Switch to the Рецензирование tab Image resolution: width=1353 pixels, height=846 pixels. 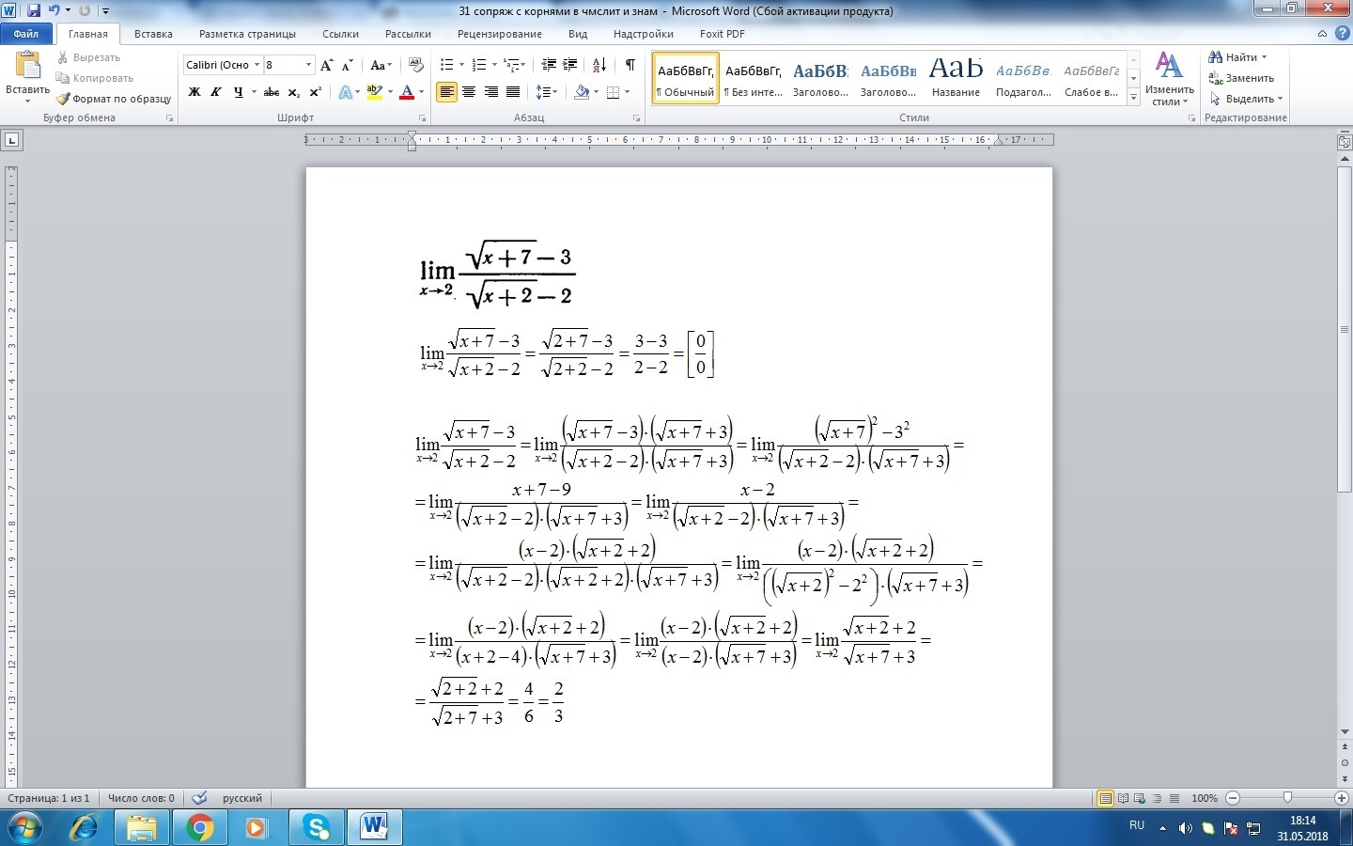(500, 34)
